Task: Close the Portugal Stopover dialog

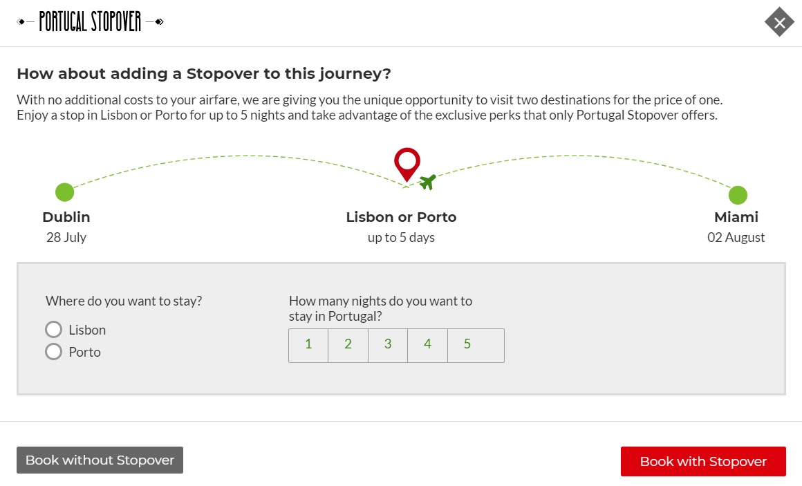Action: point(779,23)
